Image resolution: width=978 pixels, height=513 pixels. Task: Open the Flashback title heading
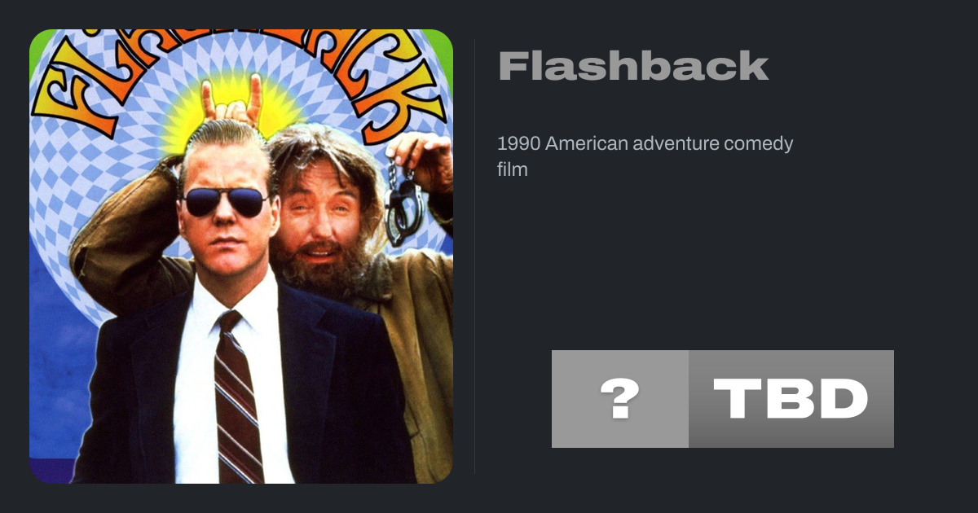633,67
